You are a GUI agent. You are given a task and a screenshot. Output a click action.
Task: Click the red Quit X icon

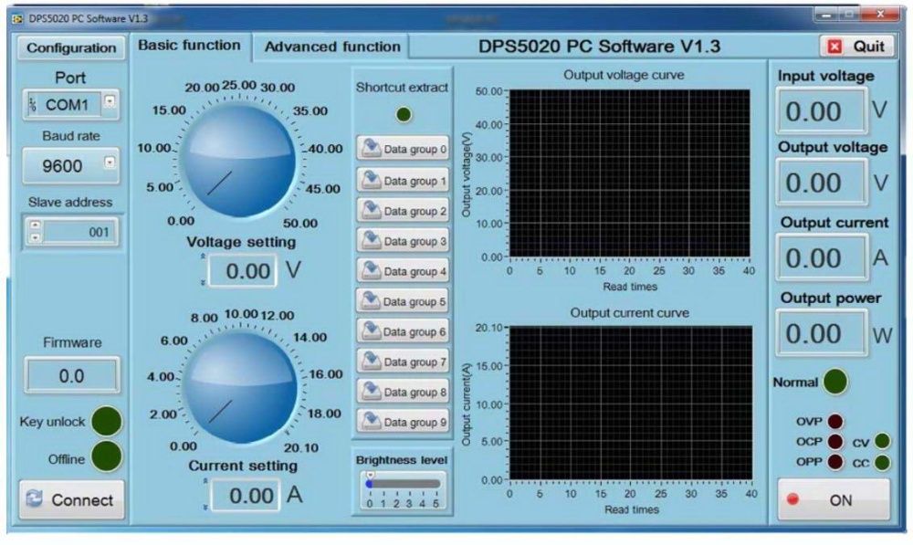coord(835,47)
